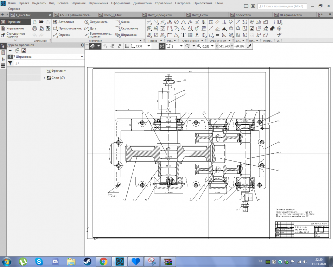
Task: Open the Оформление menu
Action: point(121,3)
